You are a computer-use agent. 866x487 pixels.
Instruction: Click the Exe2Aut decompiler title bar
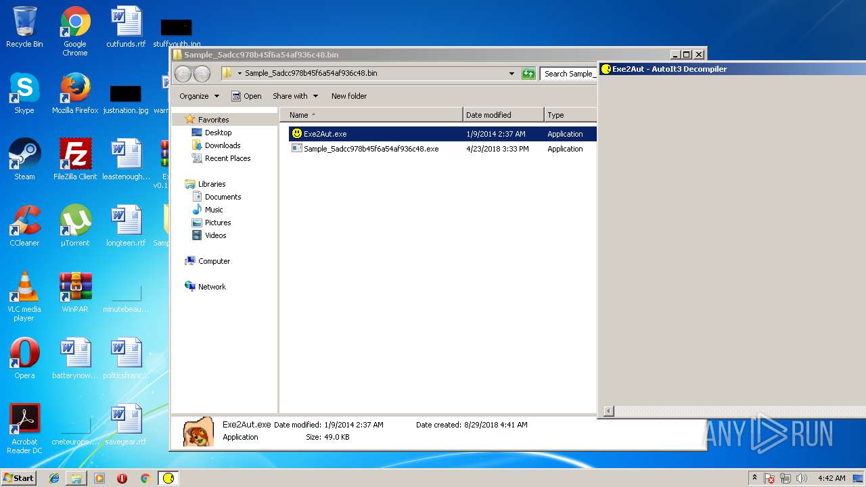click(732, 69)
